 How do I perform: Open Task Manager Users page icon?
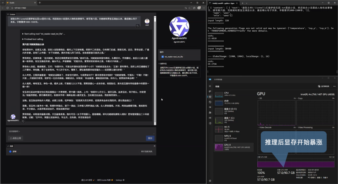[x=210, y=113]
